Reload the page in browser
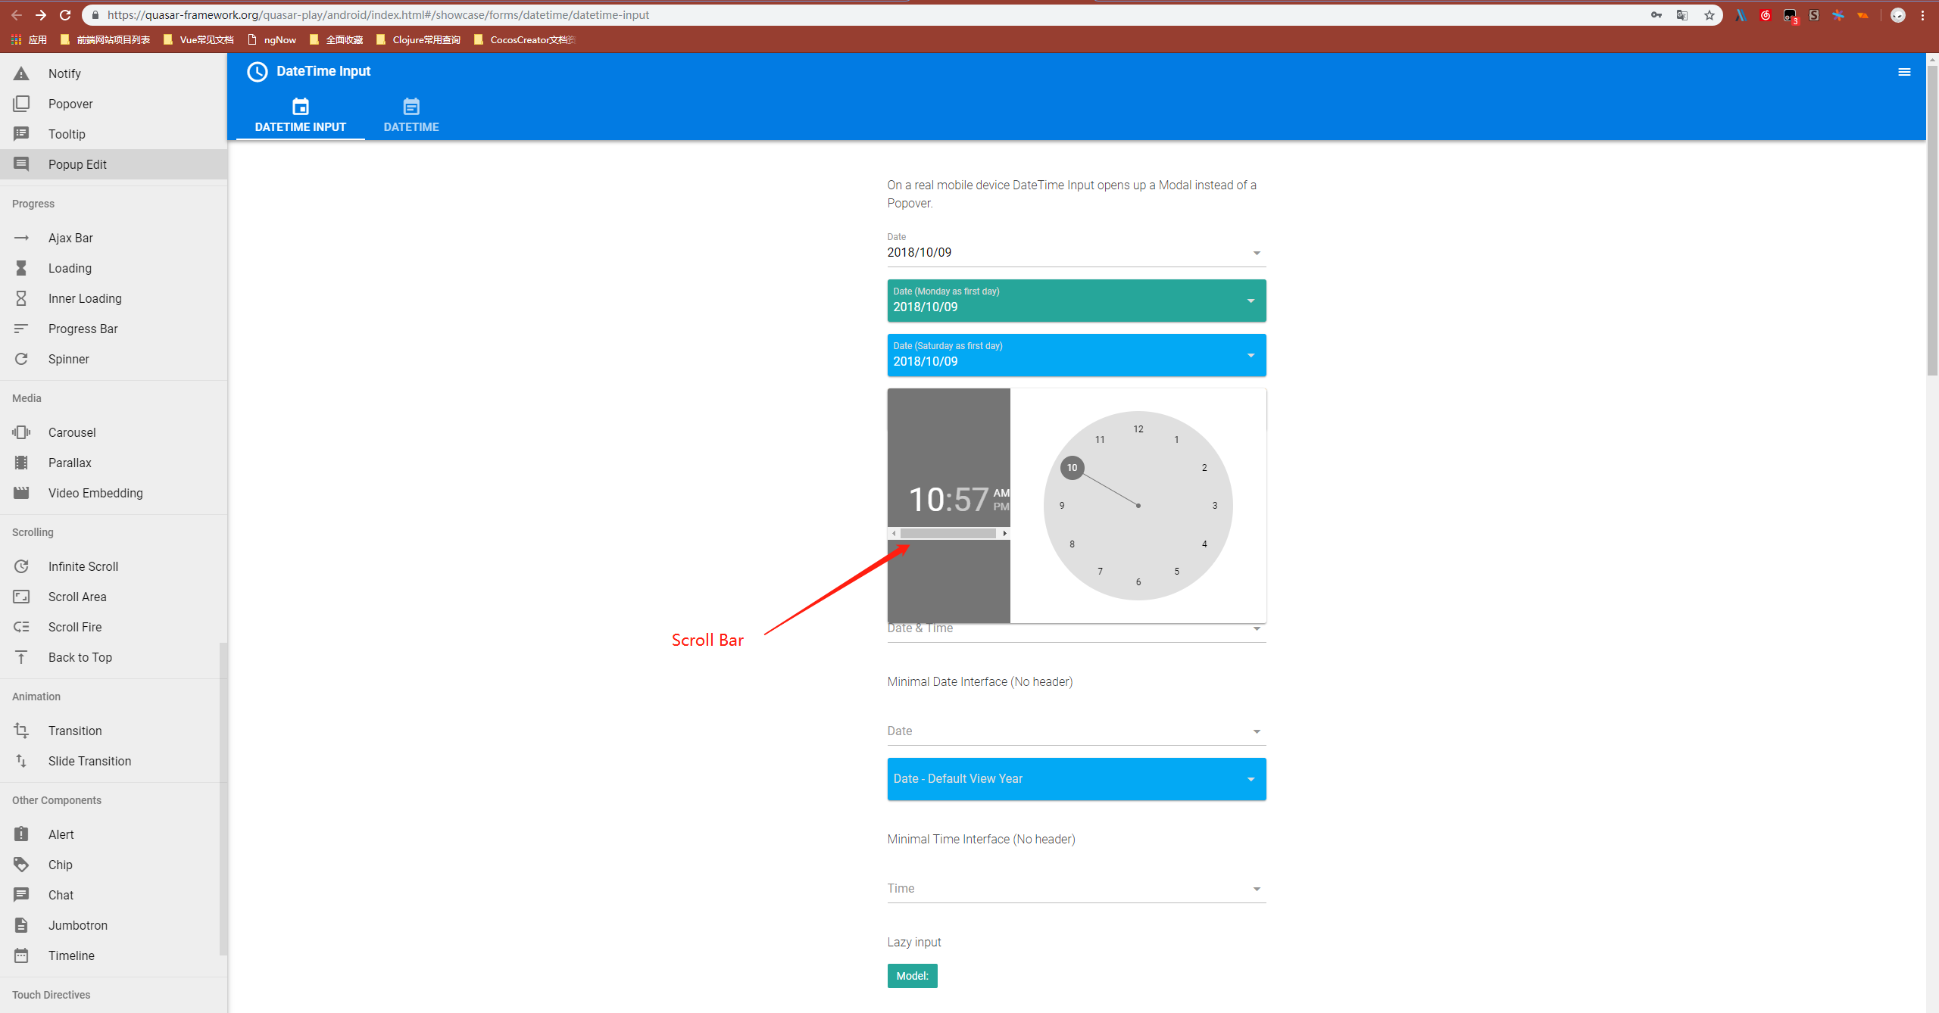Image resolution: width=1939 pixels, height=1013 pixels. coord(65,15)
